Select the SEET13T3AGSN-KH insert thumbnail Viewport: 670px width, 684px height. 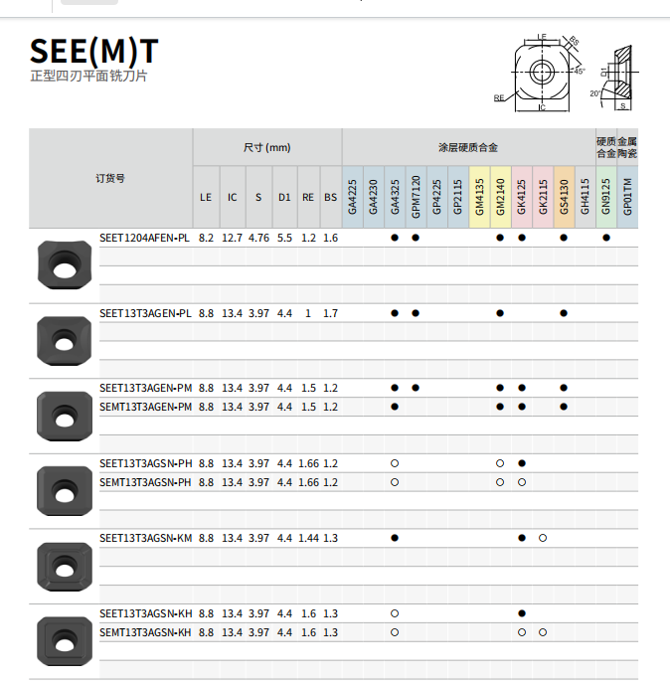pos(64,641)
